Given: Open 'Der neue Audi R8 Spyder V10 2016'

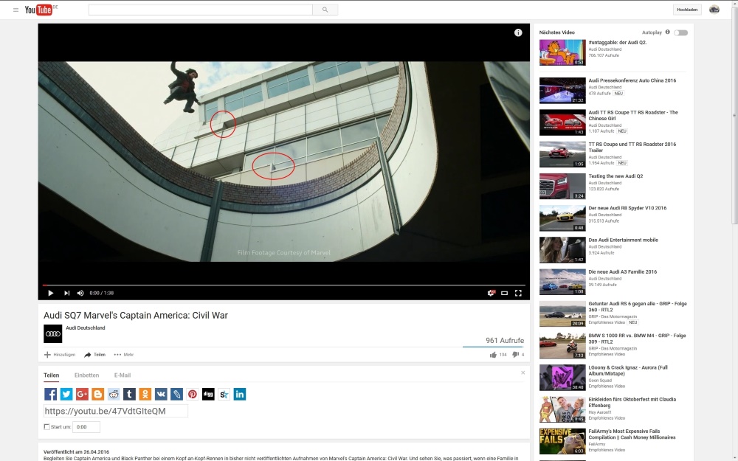Looking at the screenshot, I should point(627,208).
